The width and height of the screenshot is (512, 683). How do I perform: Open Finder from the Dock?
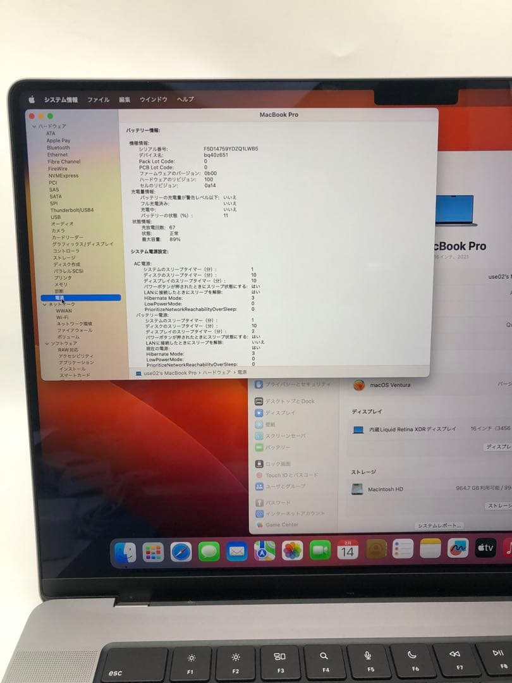[x=125, y=552]
